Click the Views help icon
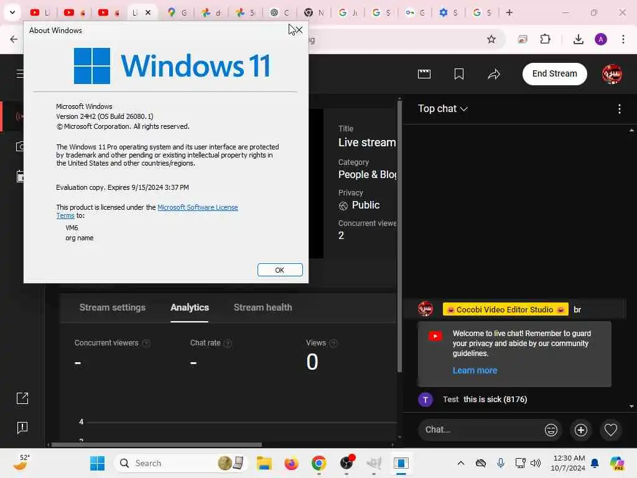 click(x=333, y=343)
